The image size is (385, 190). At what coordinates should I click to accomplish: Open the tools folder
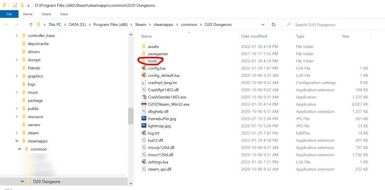[152, 61]
